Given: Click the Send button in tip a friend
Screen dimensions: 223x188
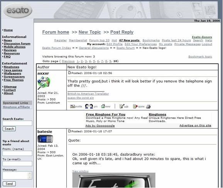Looking at the screenshot, I should tap(9, 184).
